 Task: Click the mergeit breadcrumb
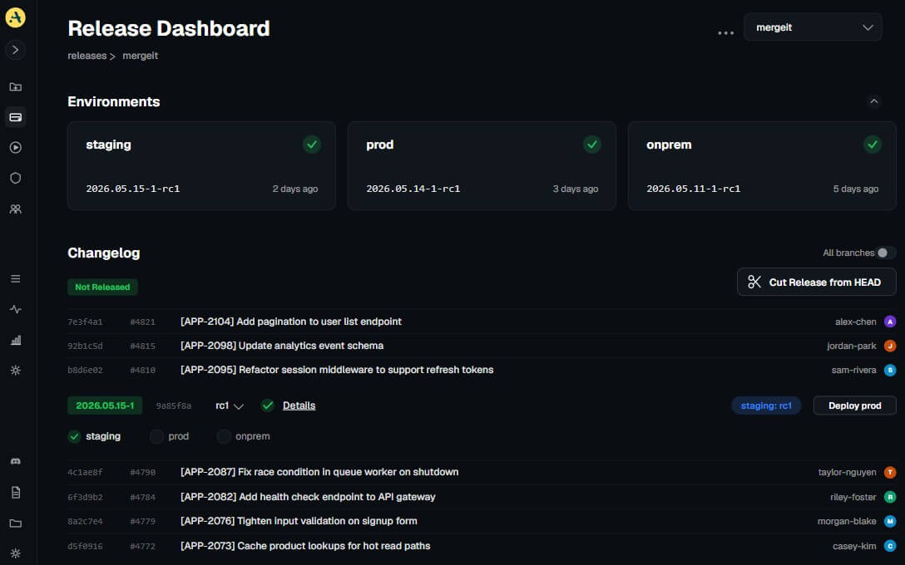[141, 56]
